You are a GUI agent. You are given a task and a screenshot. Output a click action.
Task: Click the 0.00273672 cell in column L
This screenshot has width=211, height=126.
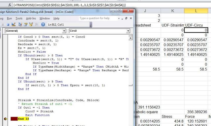pos(196,50)
